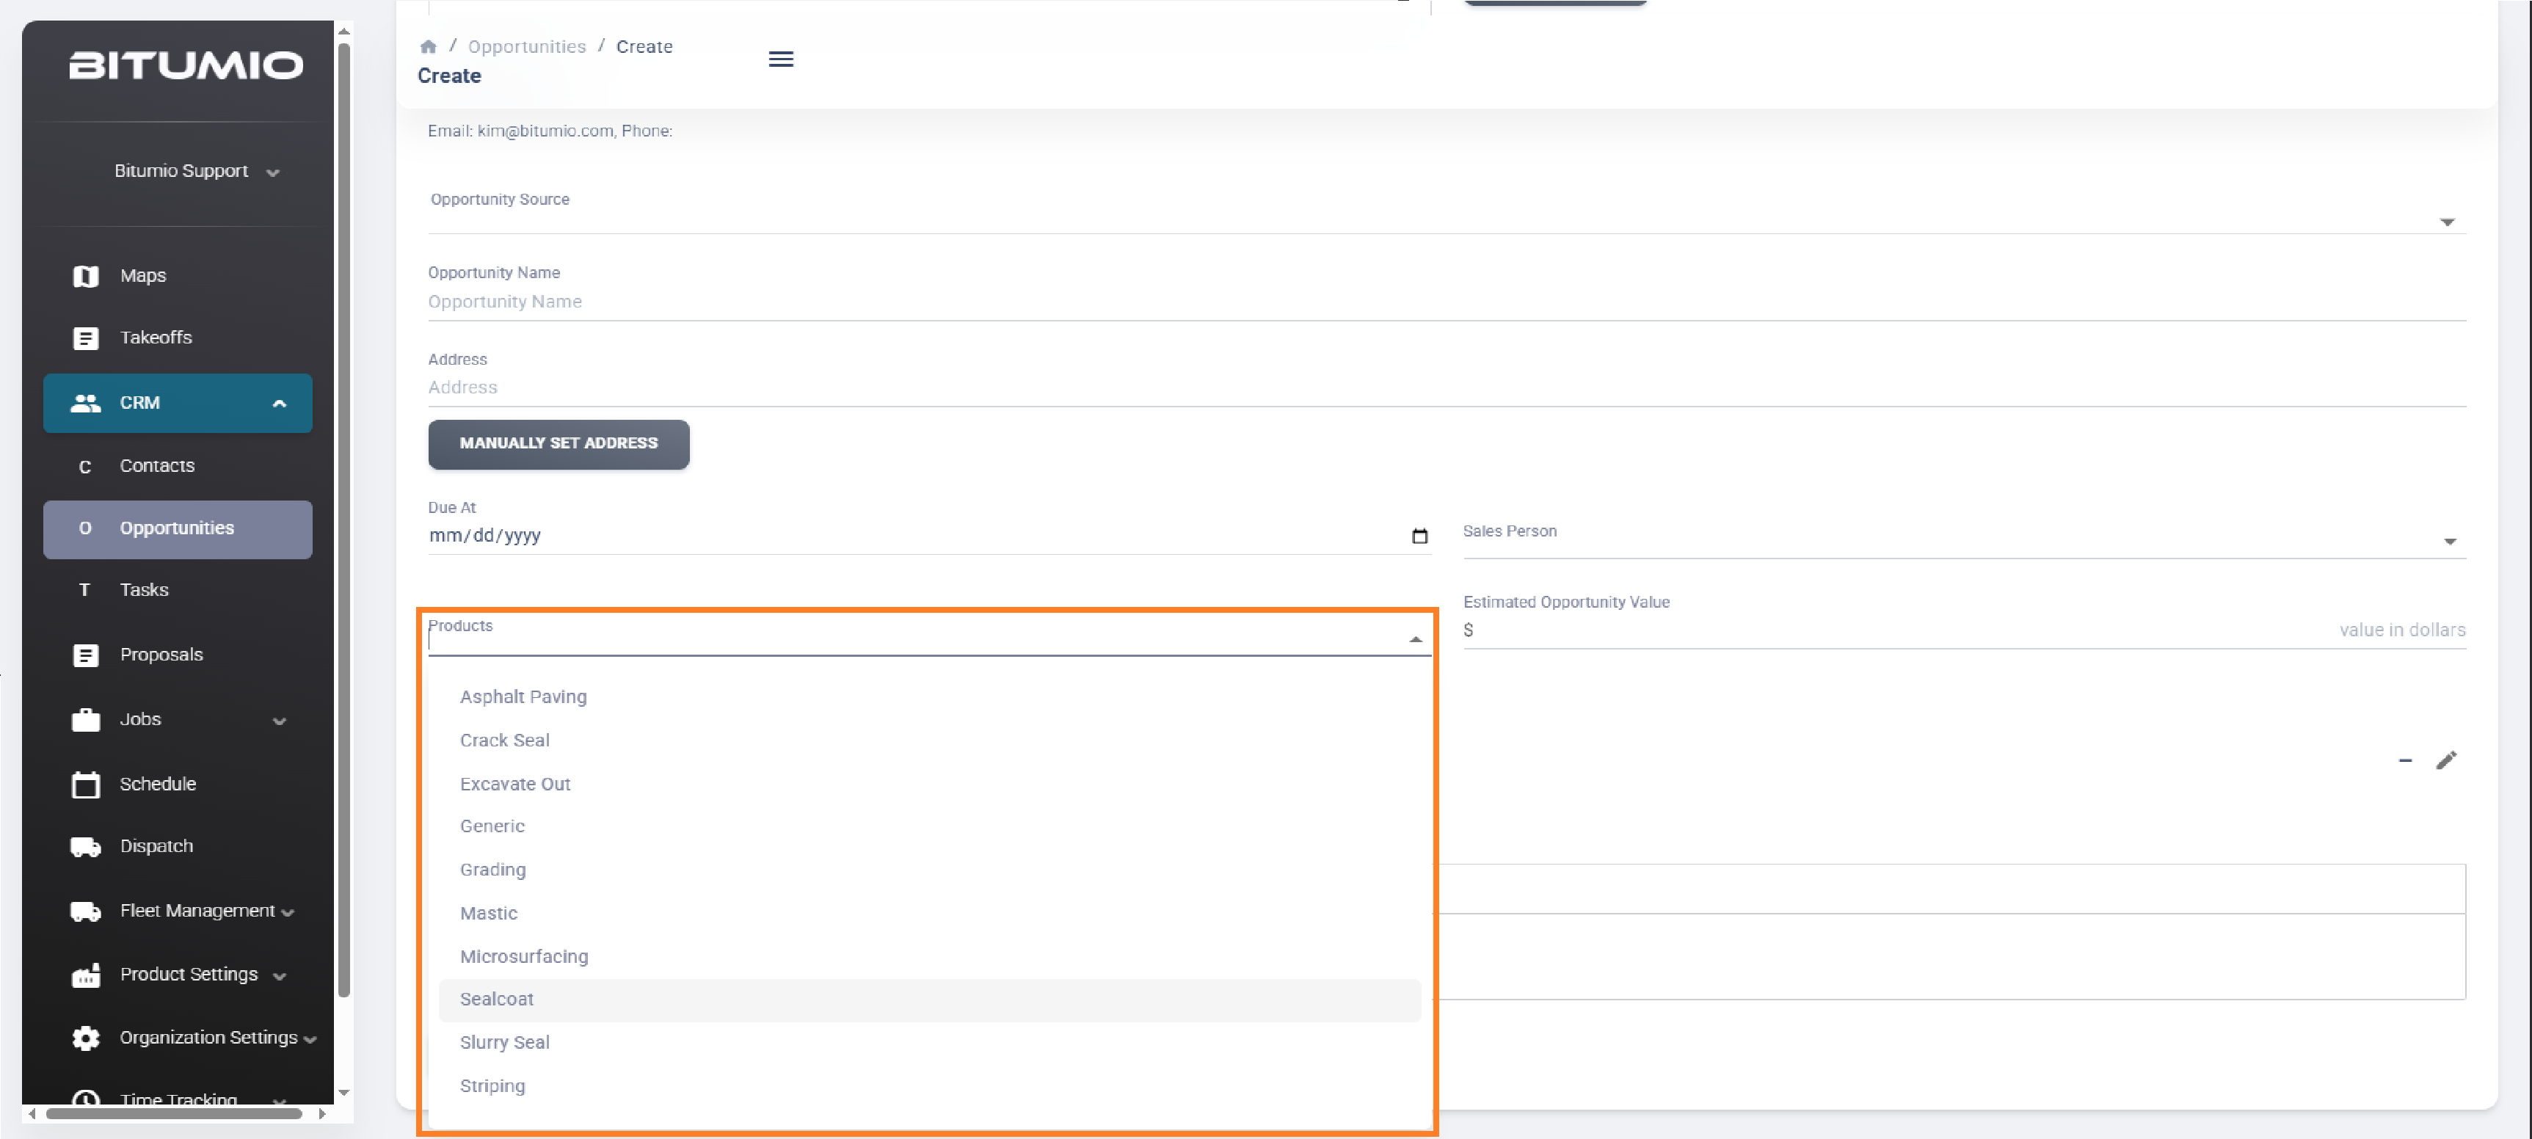
Task: Follow the Opportunities breadcrumb link
Action: coord(526,46)
